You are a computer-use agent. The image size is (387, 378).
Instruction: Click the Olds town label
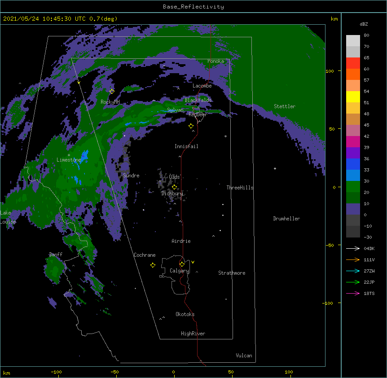click(x=174, y=177)
